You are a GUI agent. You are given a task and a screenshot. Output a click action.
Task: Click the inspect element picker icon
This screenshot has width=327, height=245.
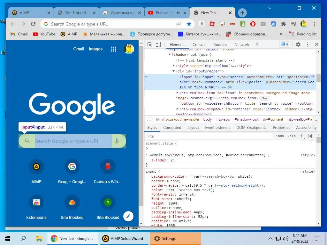(x=149, y=44)
